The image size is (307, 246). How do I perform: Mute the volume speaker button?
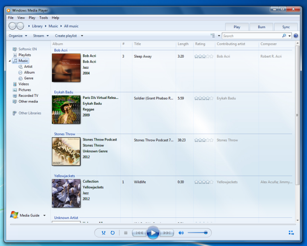[x=181, y=233]
